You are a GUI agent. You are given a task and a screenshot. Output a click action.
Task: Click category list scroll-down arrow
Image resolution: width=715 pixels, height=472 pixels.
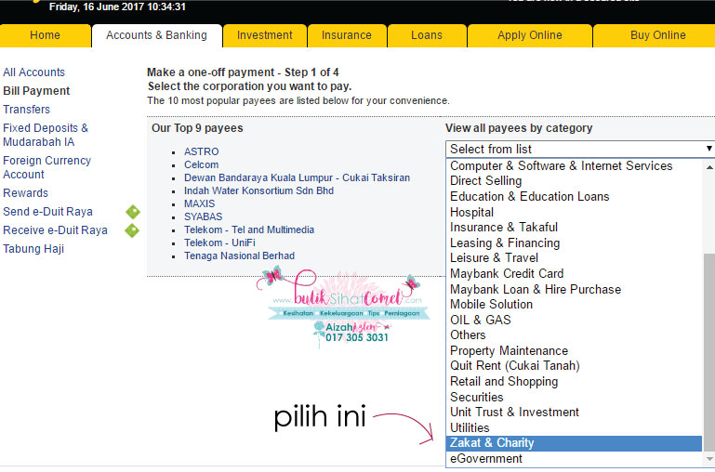tap(709, 459)
